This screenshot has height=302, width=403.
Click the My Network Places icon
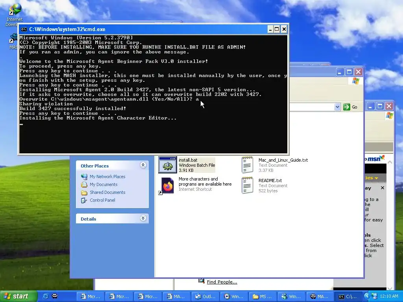coord(84,177)
